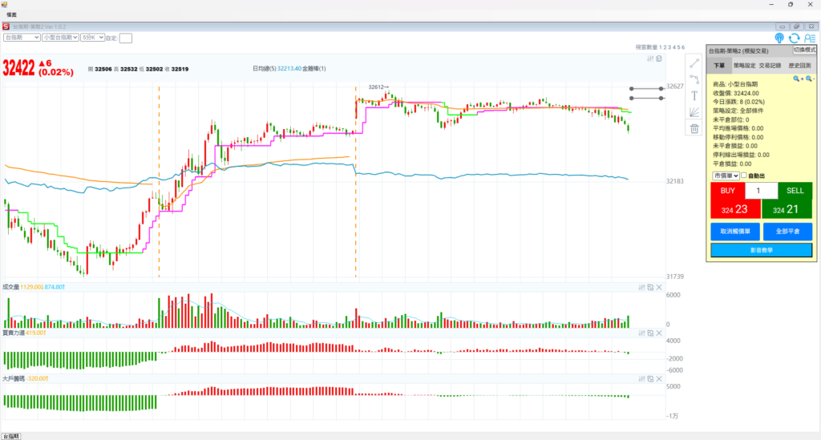Enable the 自動出 checkbox
Viewport: 821px width, 440px height.
[744, 176]
